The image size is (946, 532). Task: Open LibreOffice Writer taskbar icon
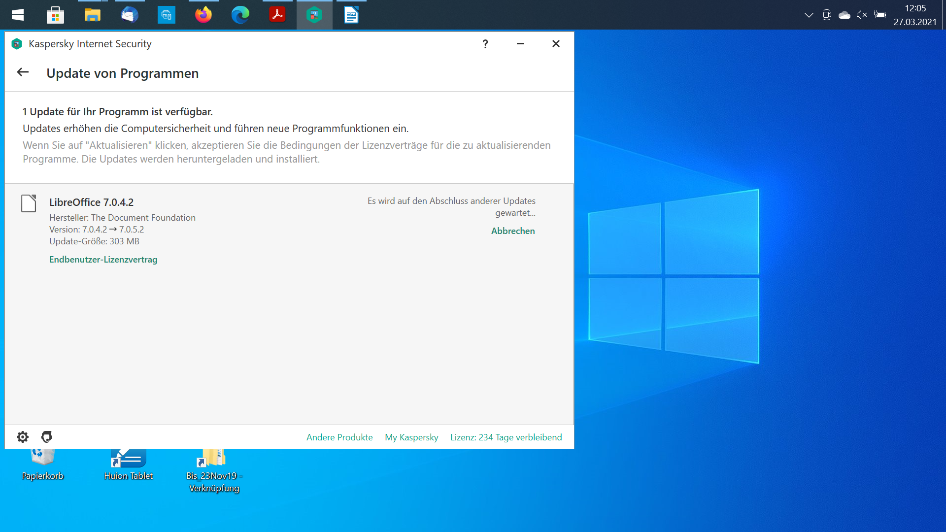[351, 15]
